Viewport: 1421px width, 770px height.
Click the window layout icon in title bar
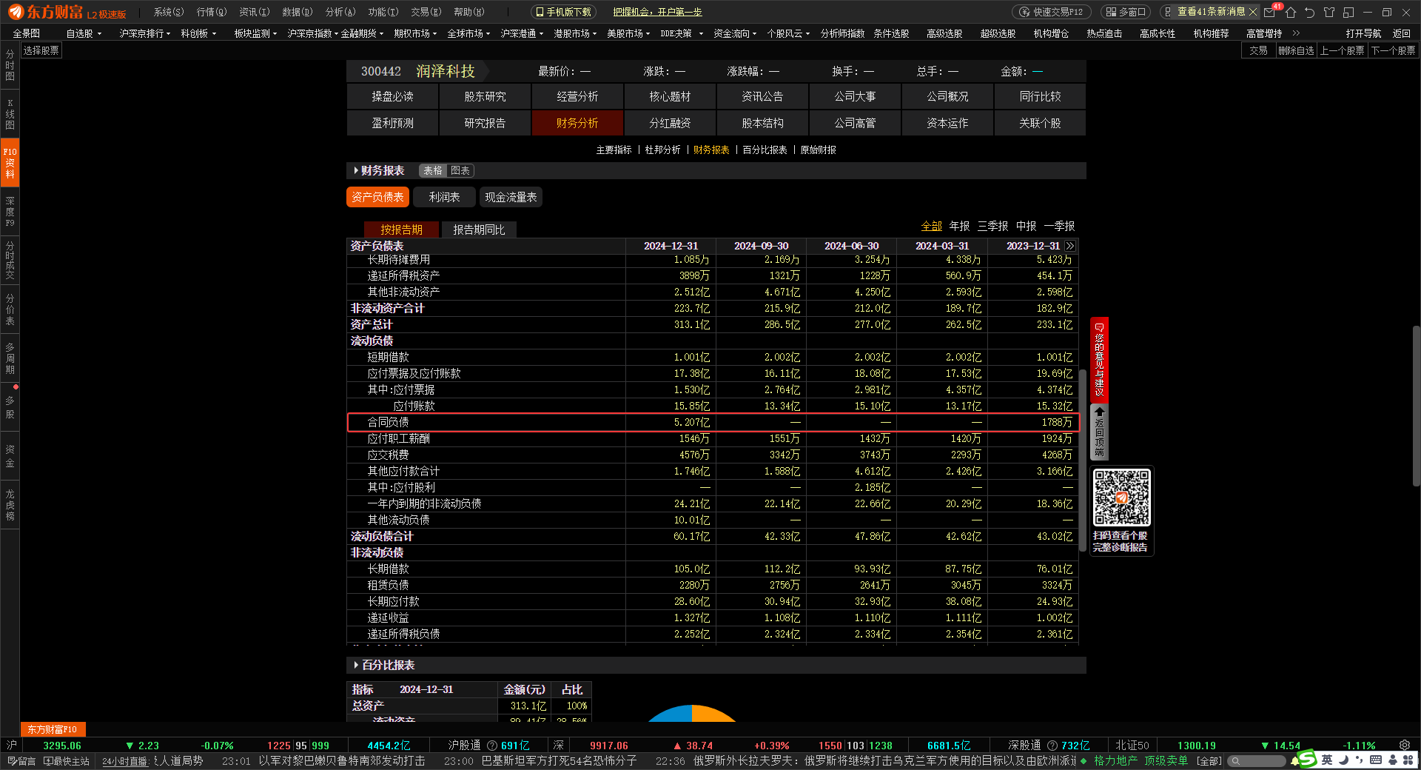point(1348,13)
